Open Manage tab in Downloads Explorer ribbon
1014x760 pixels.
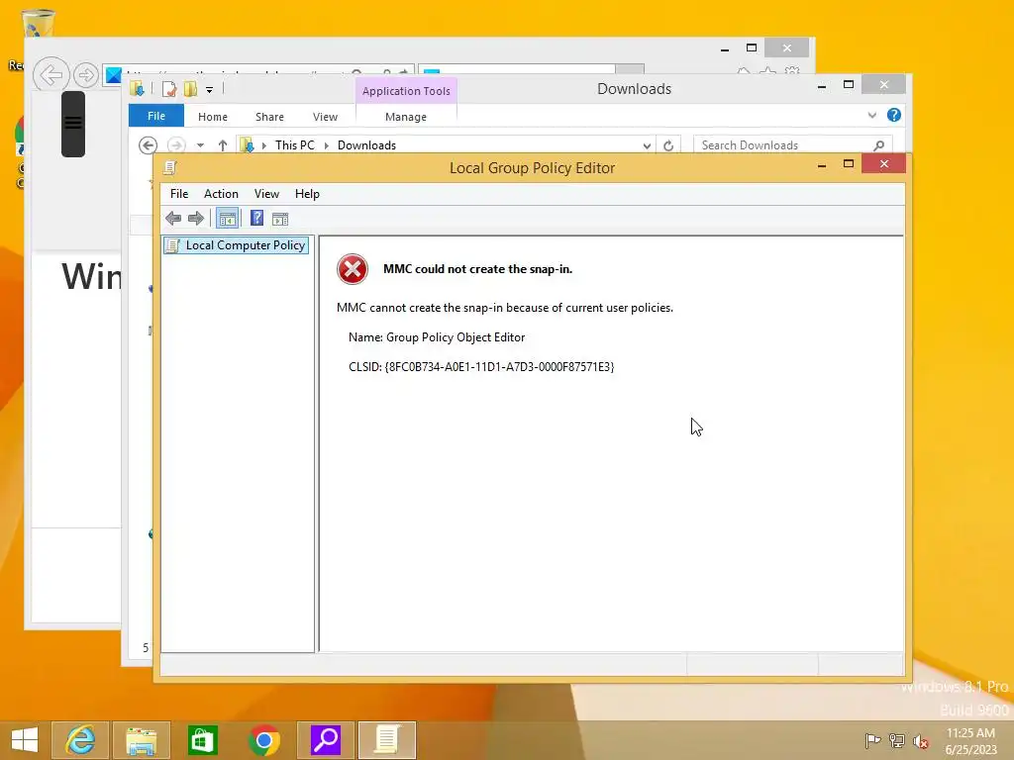click(406, 117)
